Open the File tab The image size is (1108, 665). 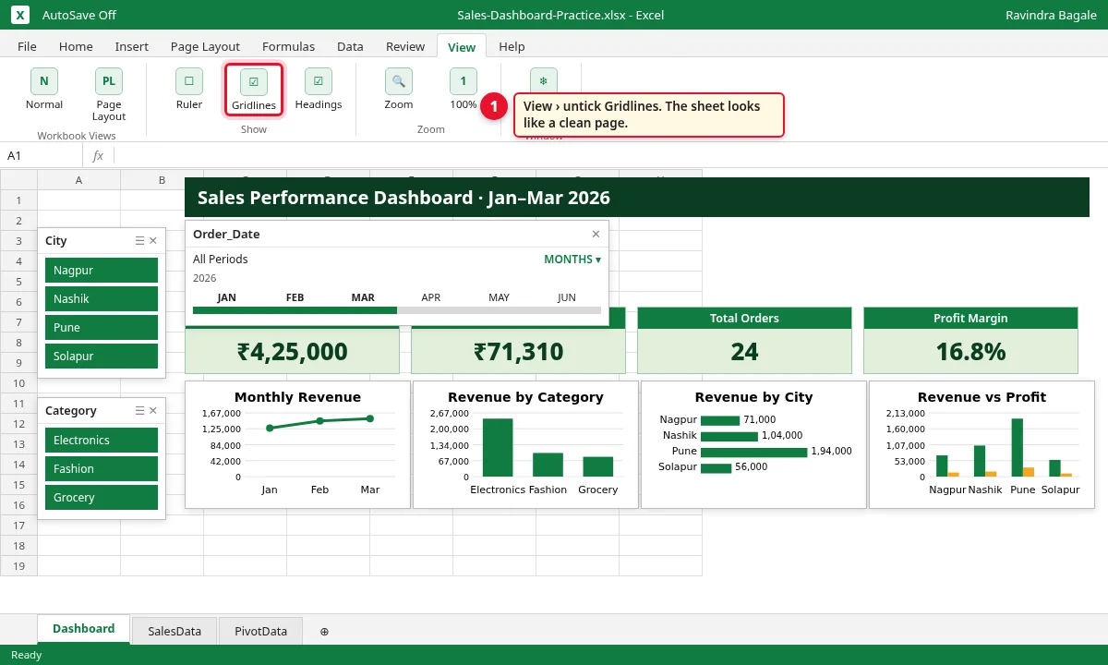[x=27, y=46]
